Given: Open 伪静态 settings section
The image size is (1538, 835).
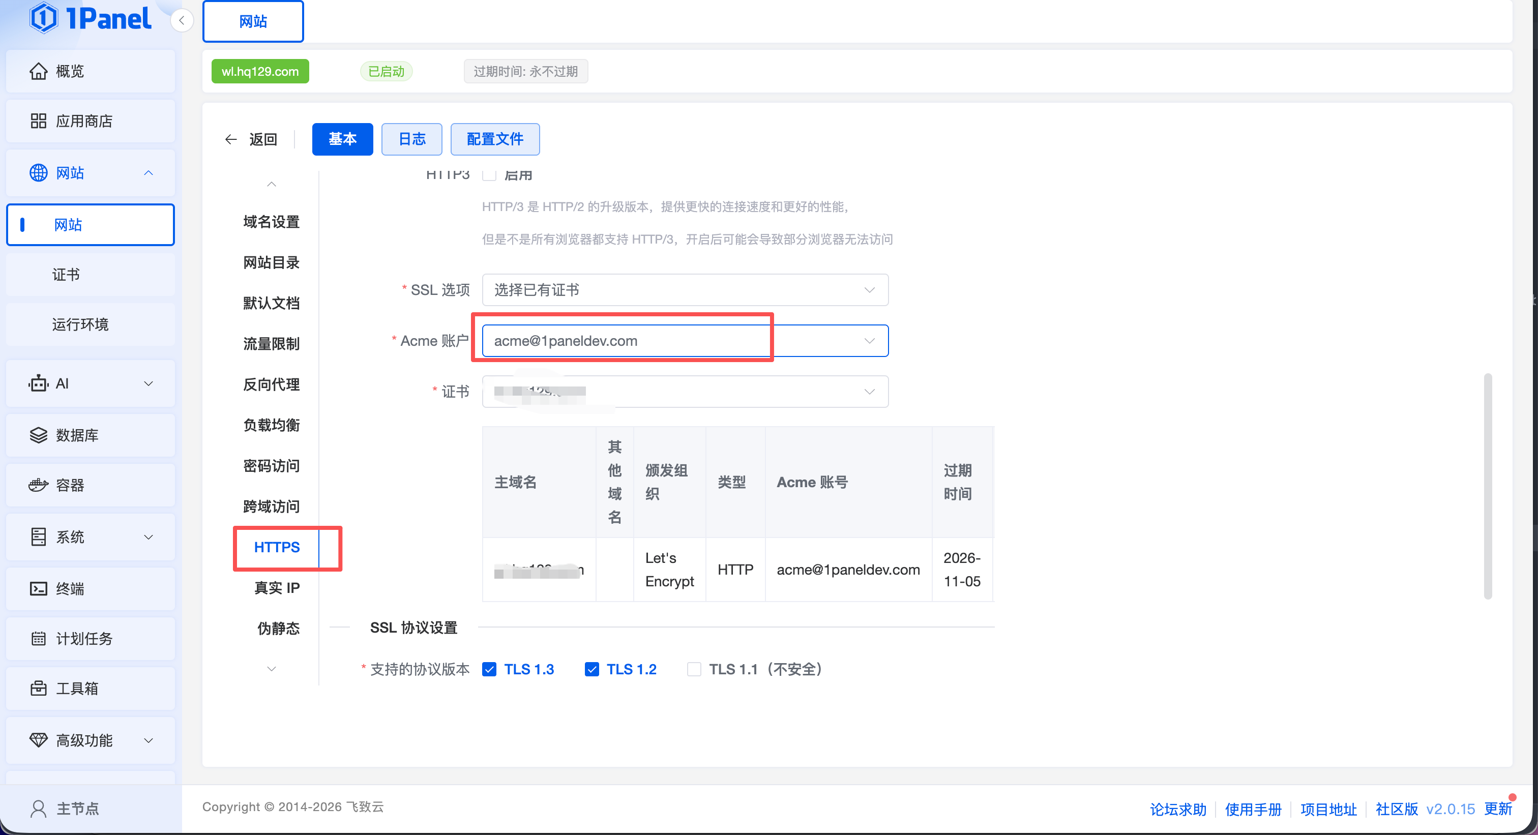Looking at the screenshot, I should [x=279, y=629].
